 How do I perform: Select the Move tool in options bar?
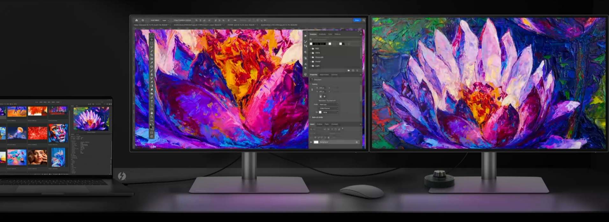pos(143,20)
